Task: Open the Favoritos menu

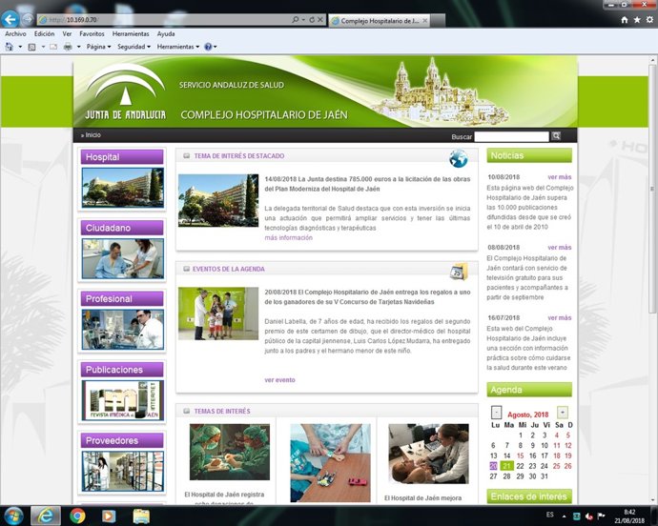Action: 92,34
